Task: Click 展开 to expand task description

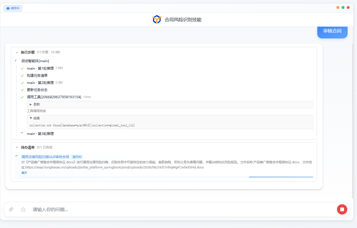Action: point(24,173)
